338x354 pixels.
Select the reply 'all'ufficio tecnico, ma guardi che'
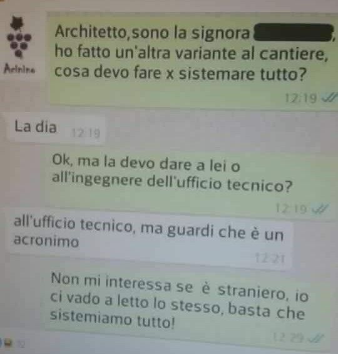[x=150, y=239]
